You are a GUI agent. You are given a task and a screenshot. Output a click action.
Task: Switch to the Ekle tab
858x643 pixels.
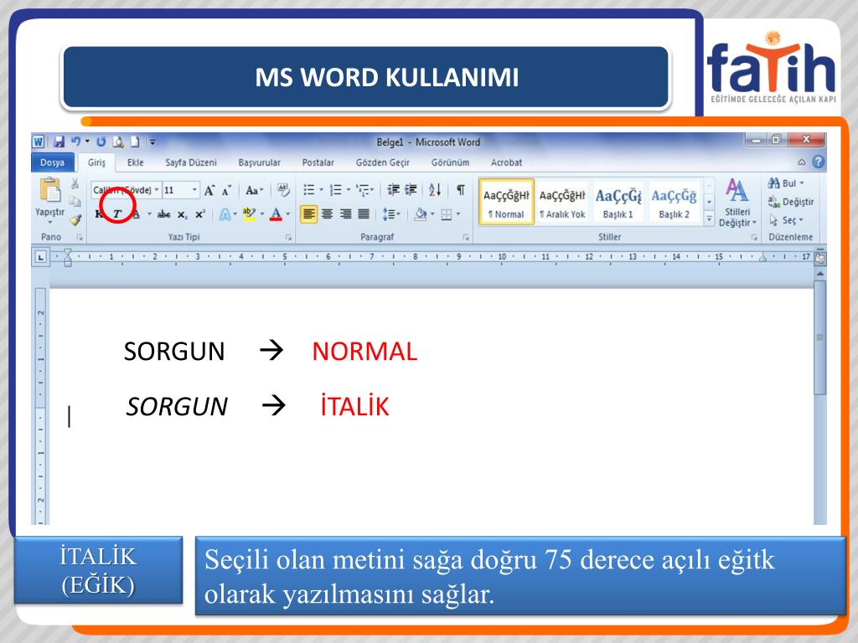(x=135, y=162)
